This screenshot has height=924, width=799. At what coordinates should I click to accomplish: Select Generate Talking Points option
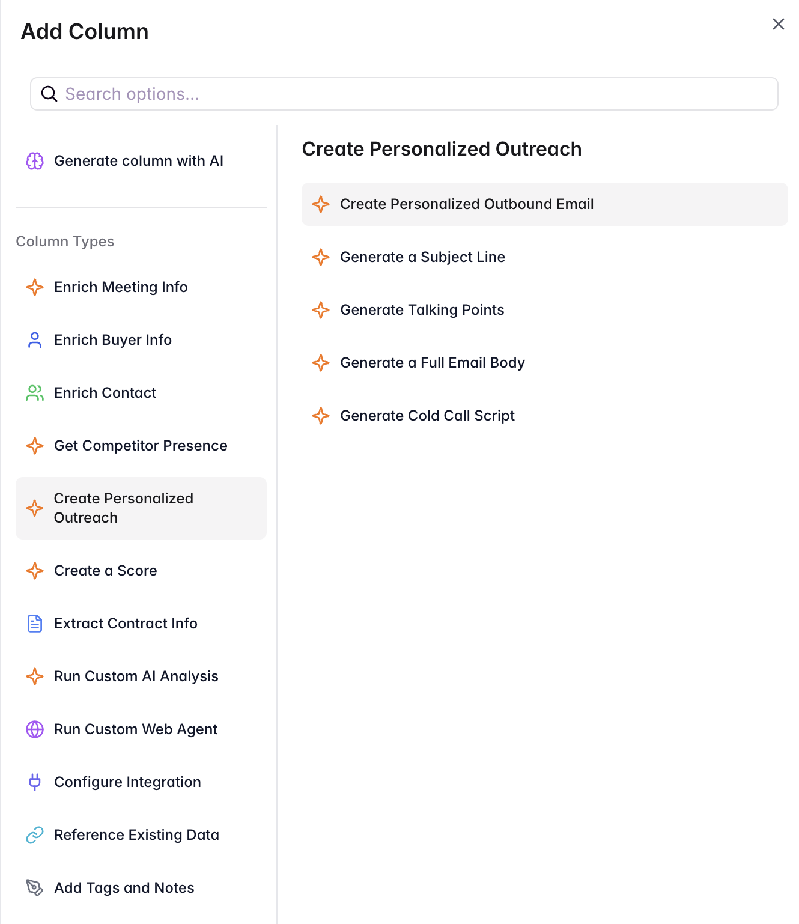[422, 310]
